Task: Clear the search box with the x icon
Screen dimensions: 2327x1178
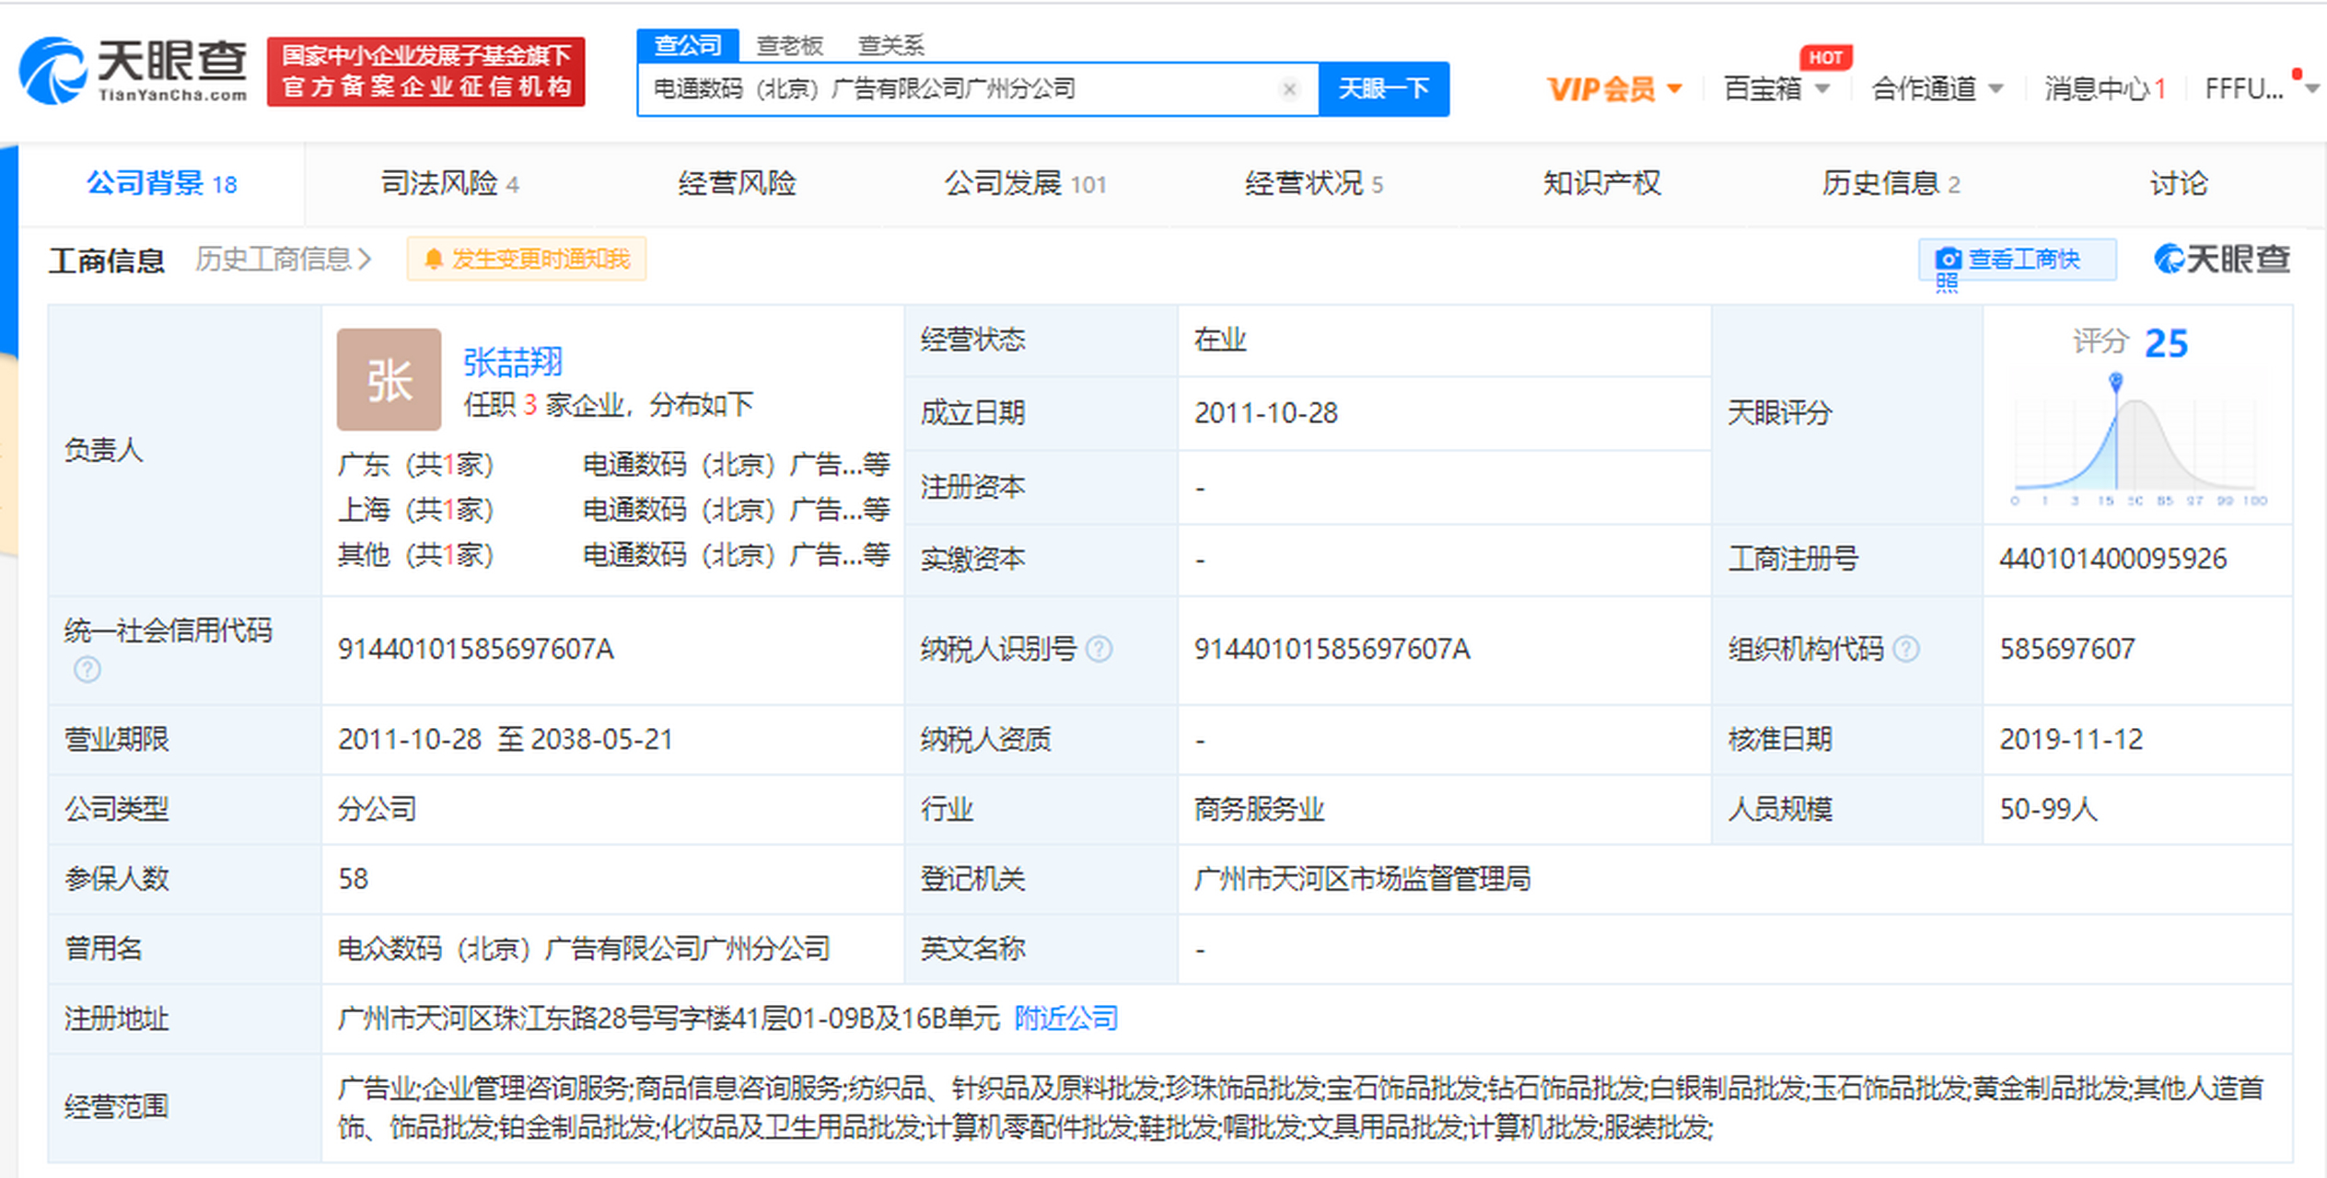Action: click(1289, 89)
